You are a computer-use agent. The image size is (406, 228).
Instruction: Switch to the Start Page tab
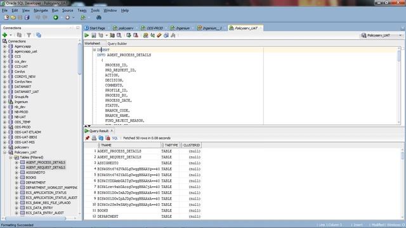[95, 28]
